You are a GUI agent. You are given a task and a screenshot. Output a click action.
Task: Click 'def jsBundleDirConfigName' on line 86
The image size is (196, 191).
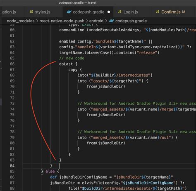79,177
